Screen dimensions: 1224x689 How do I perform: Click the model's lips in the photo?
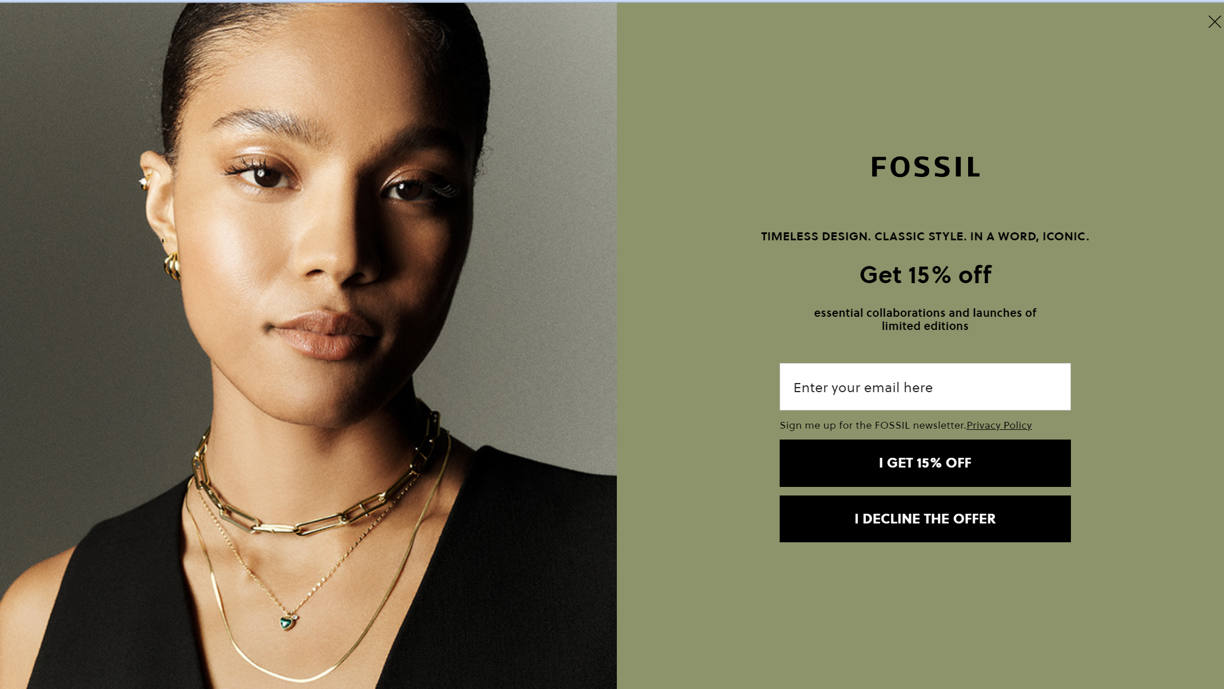pos(326,335)
